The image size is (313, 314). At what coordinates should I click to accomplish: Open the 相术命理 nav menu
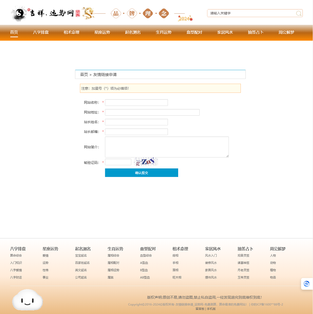(71, 32)
